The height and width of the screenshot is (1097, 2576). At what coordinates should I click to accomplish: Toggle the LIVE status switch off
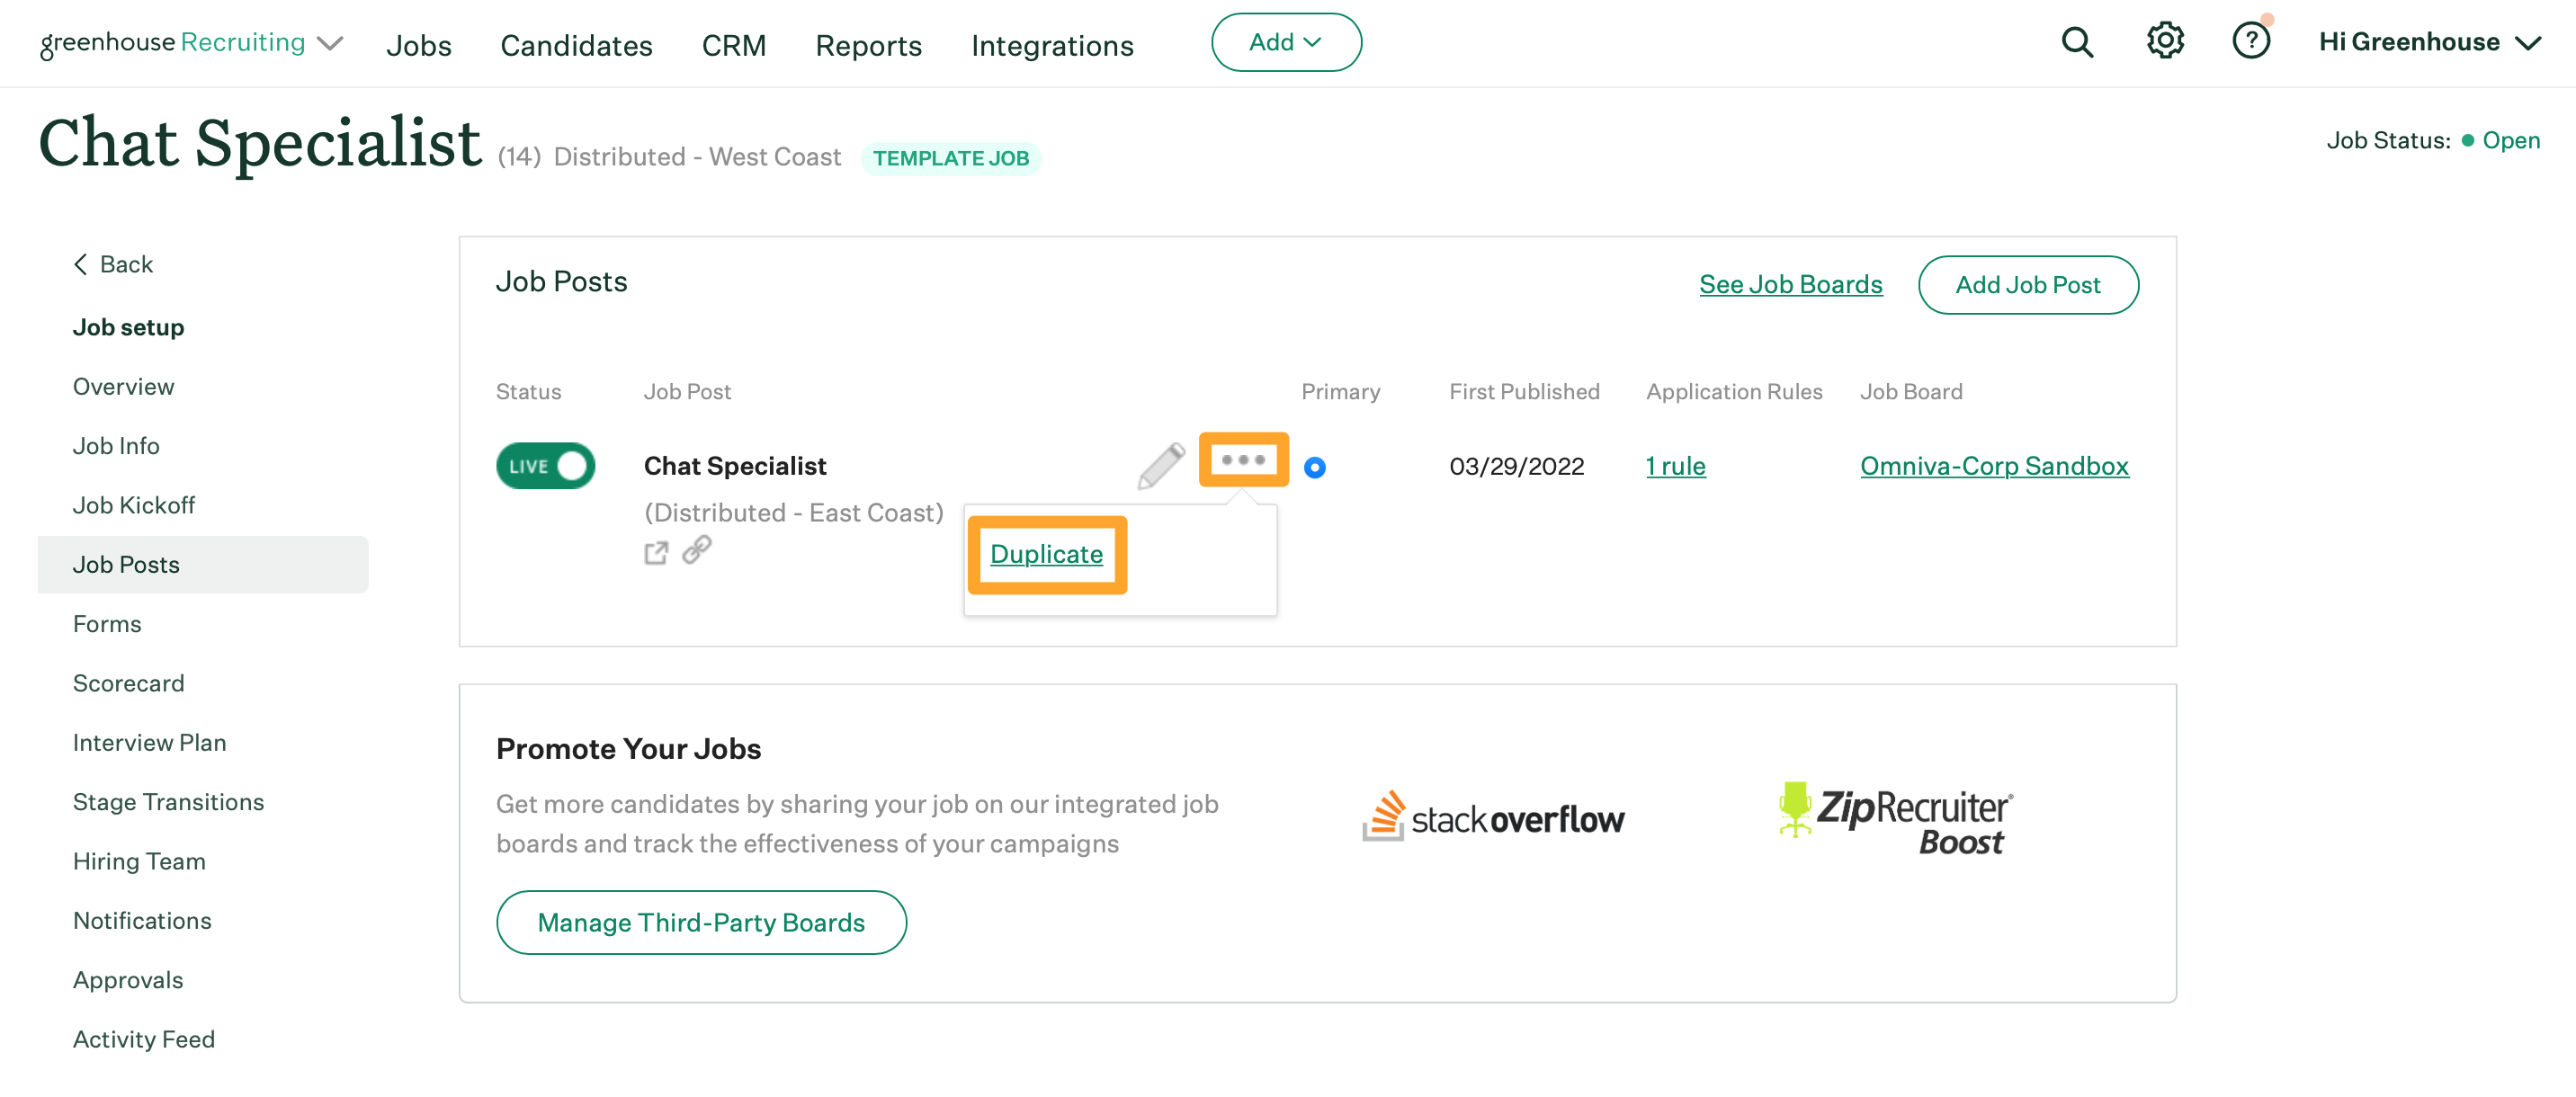546,466
